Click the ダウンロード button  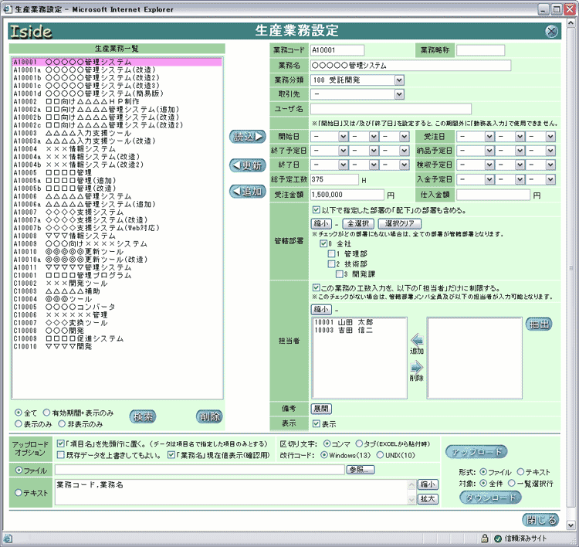tap(490, 498)
